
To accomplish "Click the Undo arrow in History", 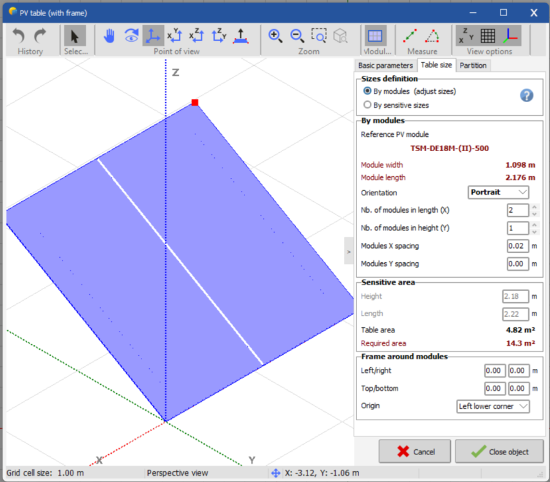I will [19, 36].
